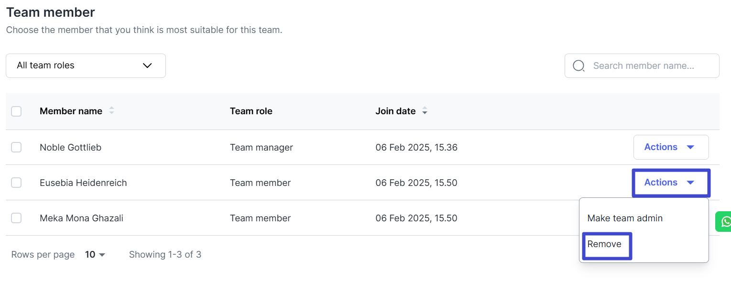
Task: Select the Eusebia Heidenreich row checkbox
Action: pos(16,183)
